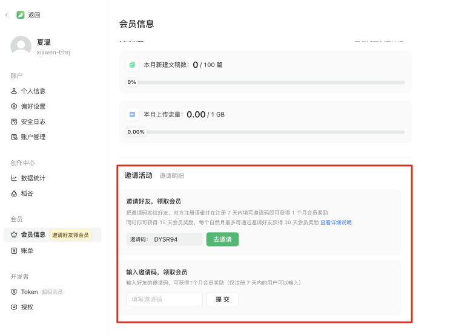Open 稻谷 in creation center
The image size is (453, 336).
[27, 193]
